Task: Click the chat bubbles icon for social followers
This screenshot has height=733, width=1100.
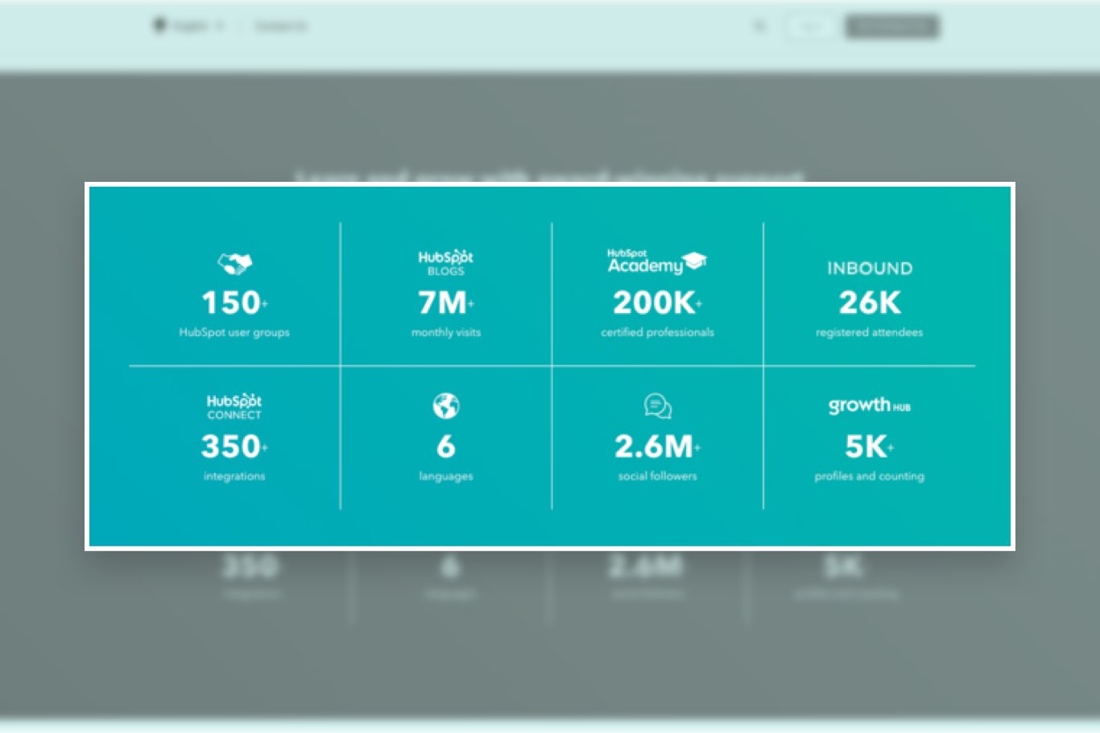Action: [x=656, y=406]
